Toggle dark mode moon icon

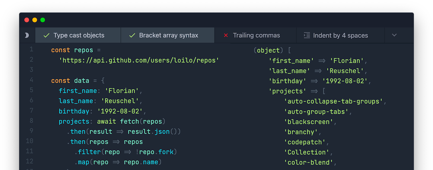tap(27, 35)
